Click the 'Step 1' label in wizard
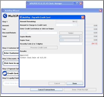Viewport: 104px width, 97px height. pyautogui.click(x=5, y=22)
